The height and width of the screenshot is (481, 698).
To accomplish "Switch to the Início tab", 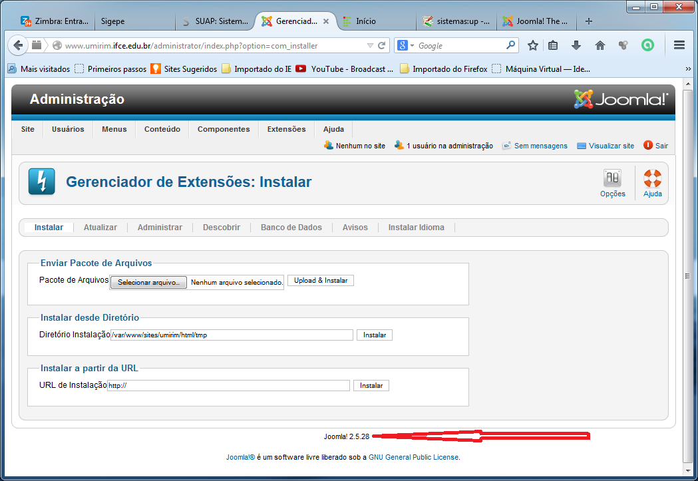I will pos(377,21).
